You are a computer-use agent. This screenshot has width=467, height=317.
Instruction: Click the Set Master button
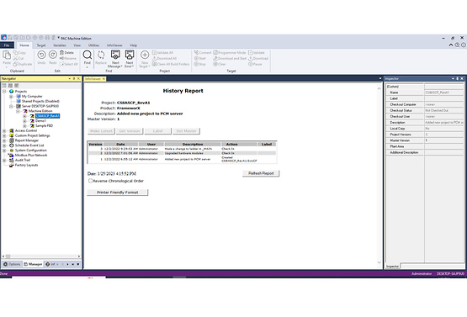coord(186,131)
